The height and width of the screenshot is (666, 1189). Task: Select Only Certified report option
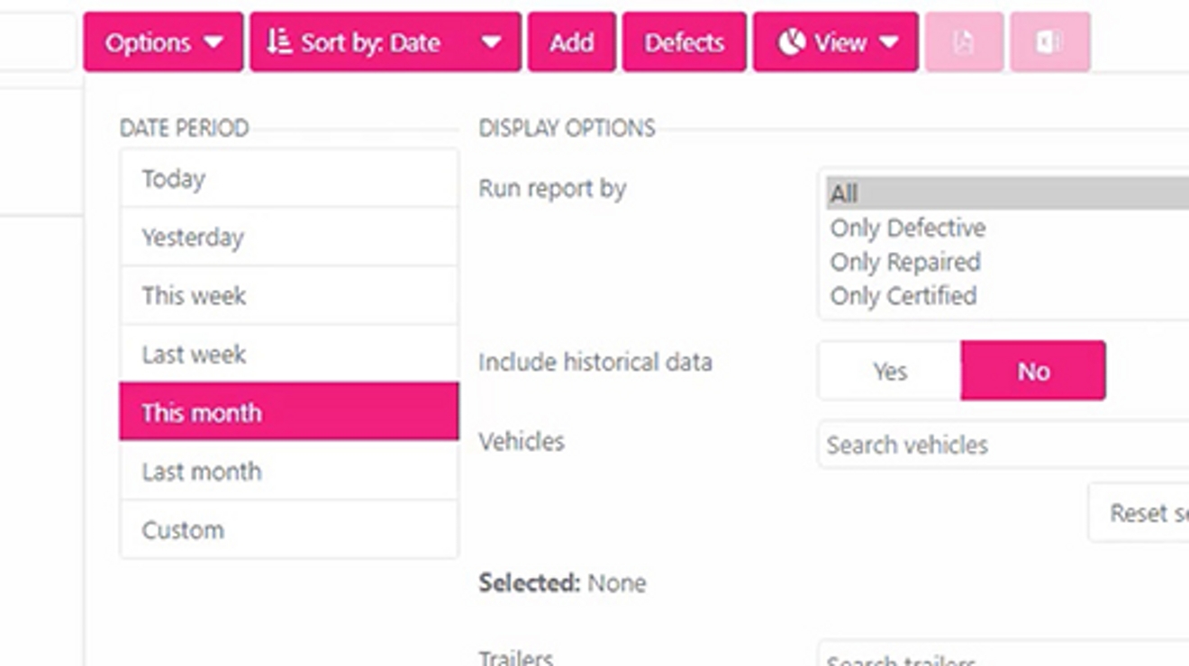[903, 295]
